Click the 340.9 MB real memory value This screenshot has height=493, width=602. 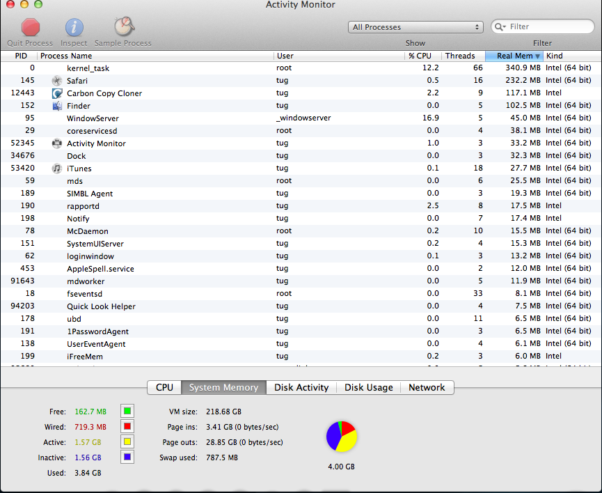coord(523,68)
